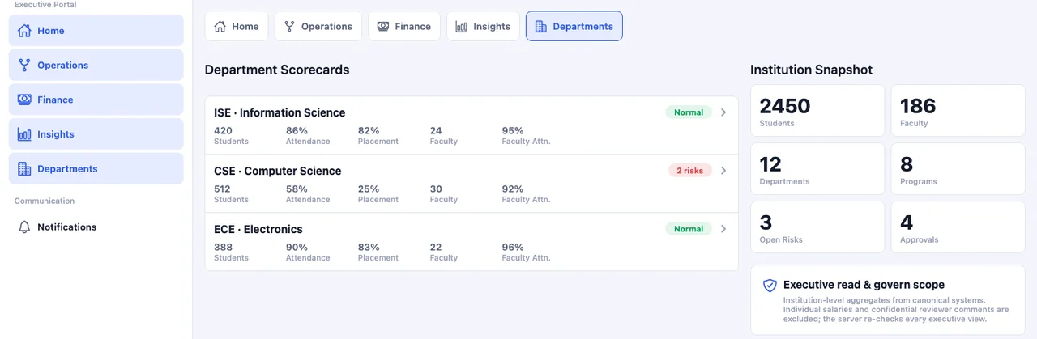
Task: Click the Finance banknote icon in sidebar
Action: coord(24,100)
